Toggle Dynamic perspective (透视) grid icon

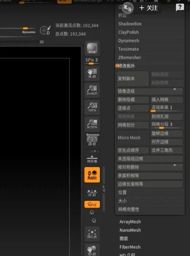(x=93, y=140)
